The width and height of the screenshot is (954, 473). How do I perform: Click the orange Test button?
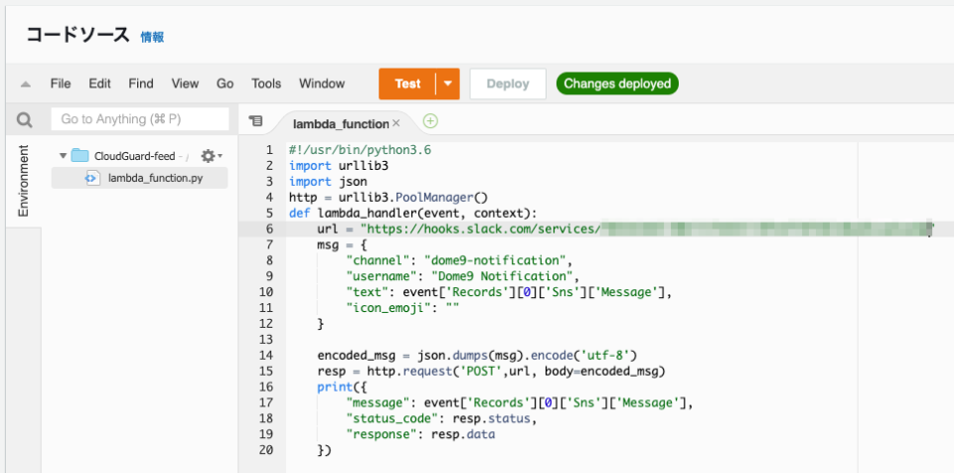[407, 83]
